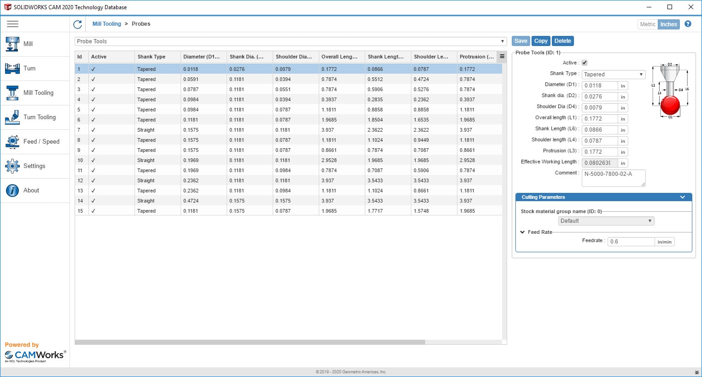Viewport: 702px width, 377px height.
Task: Click the probe tool diagram image
Action: click(670, 90)
